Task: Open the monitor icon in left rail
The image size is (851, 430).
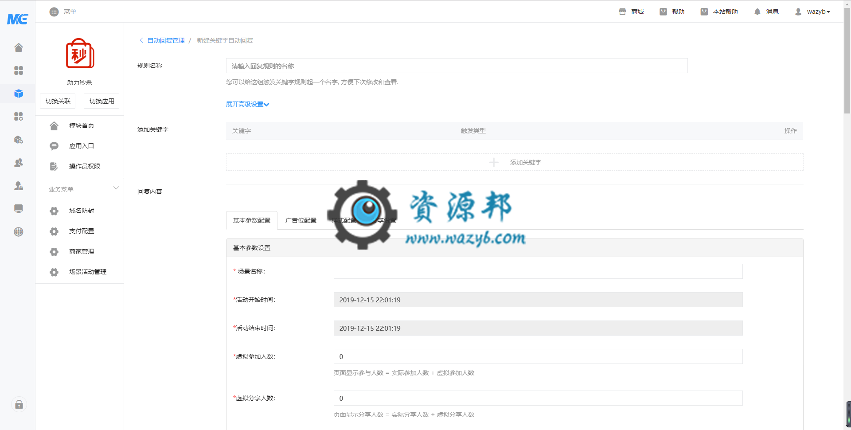Action: 19,209
